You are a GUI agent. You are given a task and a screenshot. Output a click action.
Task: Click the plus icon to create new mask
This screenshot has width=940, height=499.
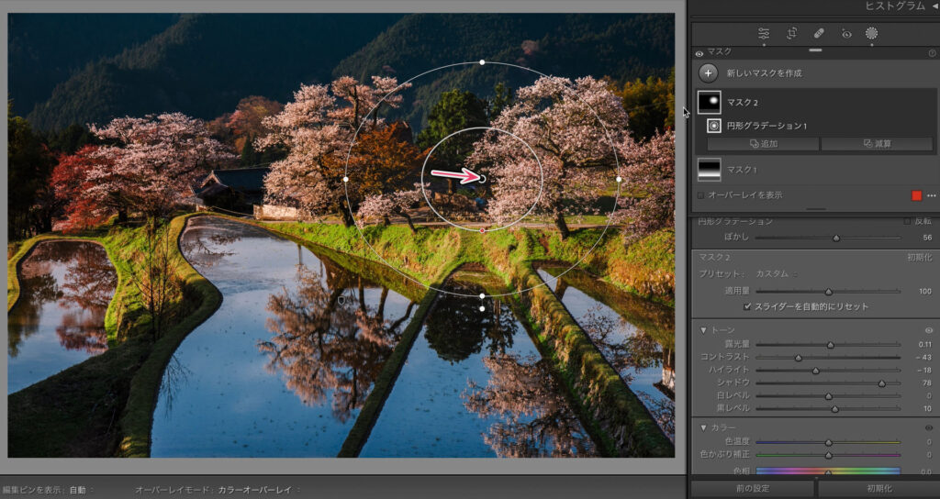coord(708,73)
